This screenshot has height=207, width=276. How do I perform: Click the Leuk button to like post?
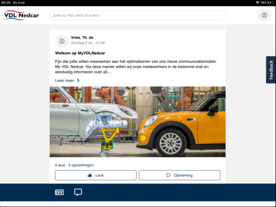point(95,175)
